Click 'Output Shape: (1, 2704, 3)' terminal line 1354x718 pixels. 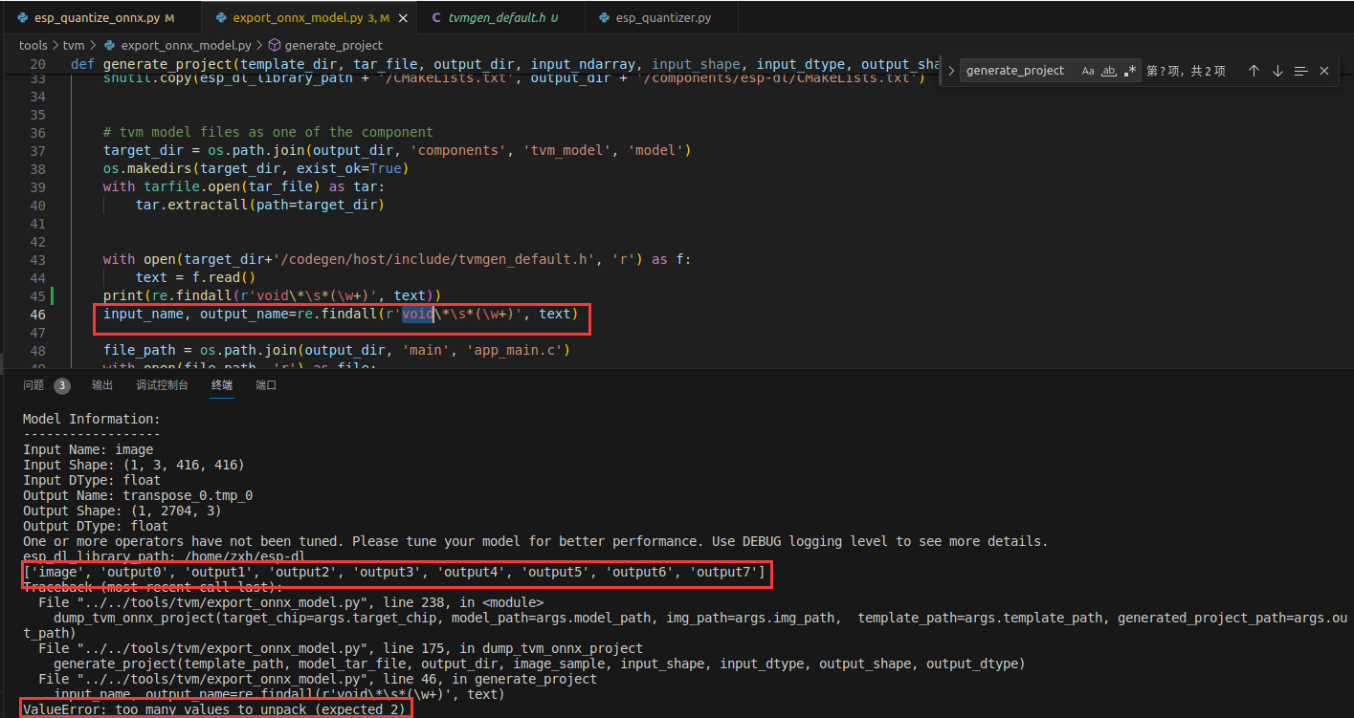[122, 511]
